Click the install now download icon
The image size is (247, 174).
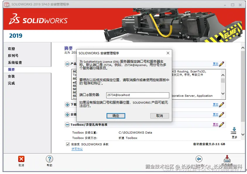click(x=227, y=159)
